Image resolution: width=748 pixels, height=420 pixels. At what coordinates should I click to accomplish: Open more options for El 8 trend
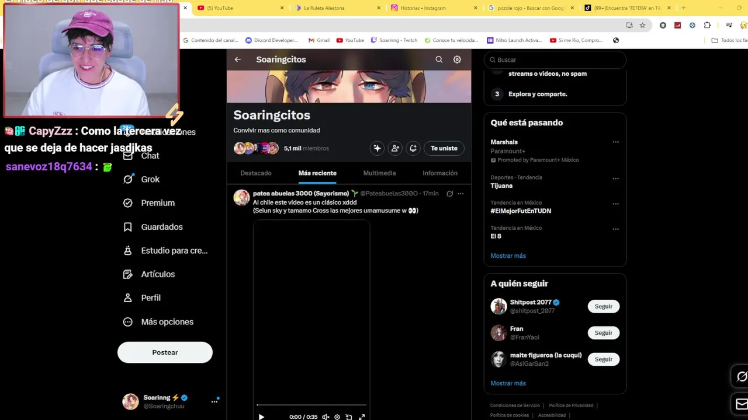(615, 229)
